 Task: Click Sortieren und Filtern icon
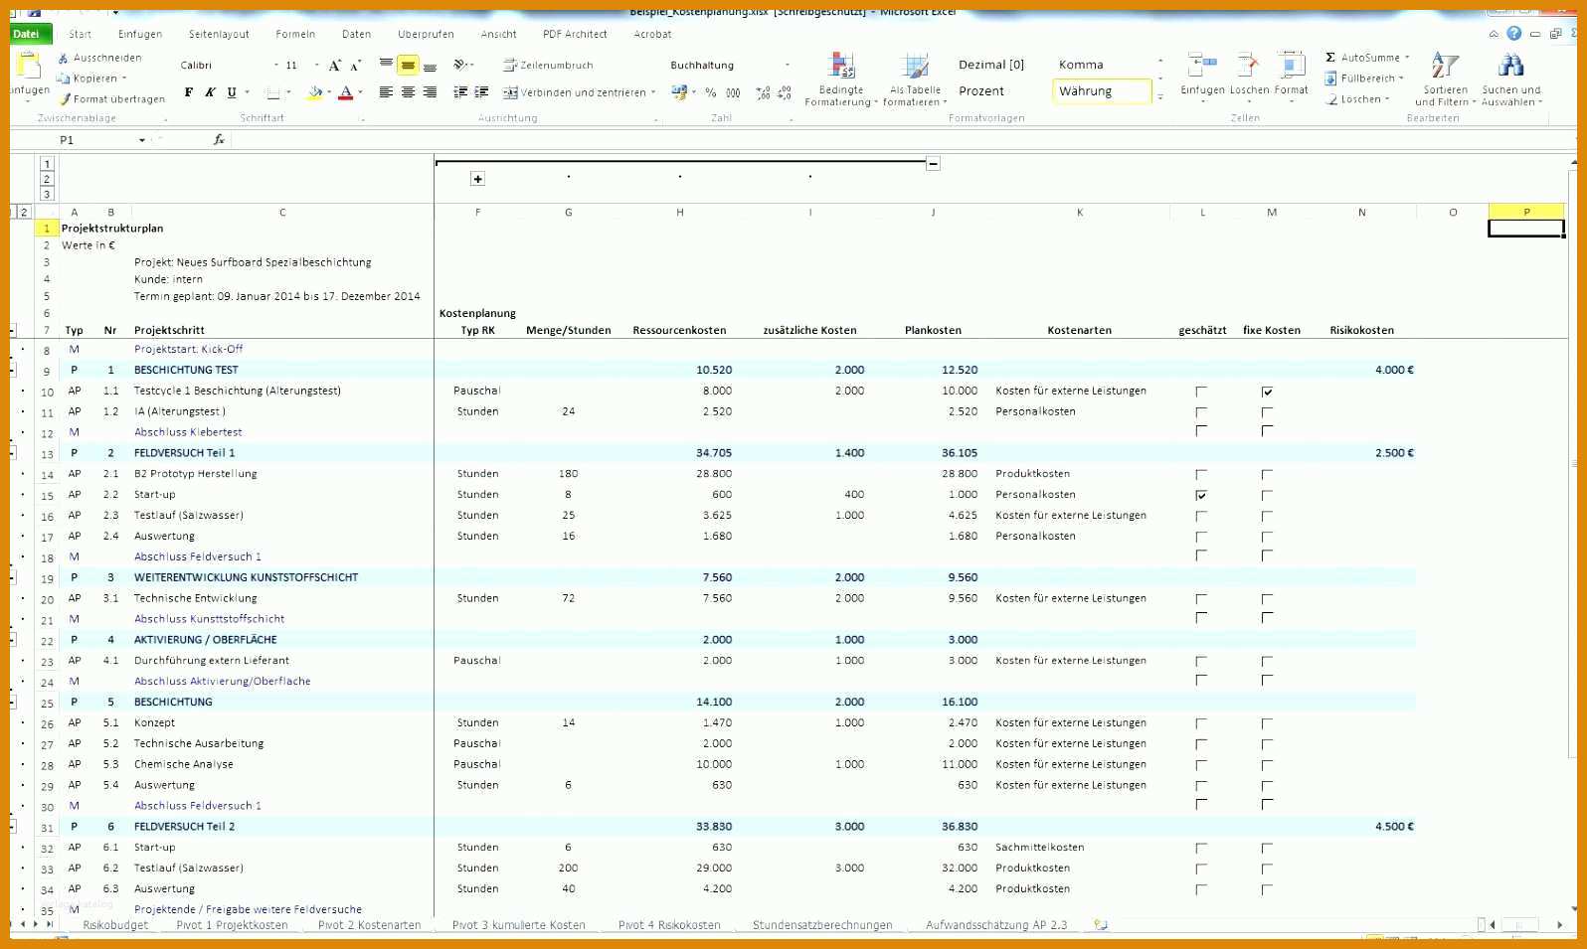(x=1445, y=66)
